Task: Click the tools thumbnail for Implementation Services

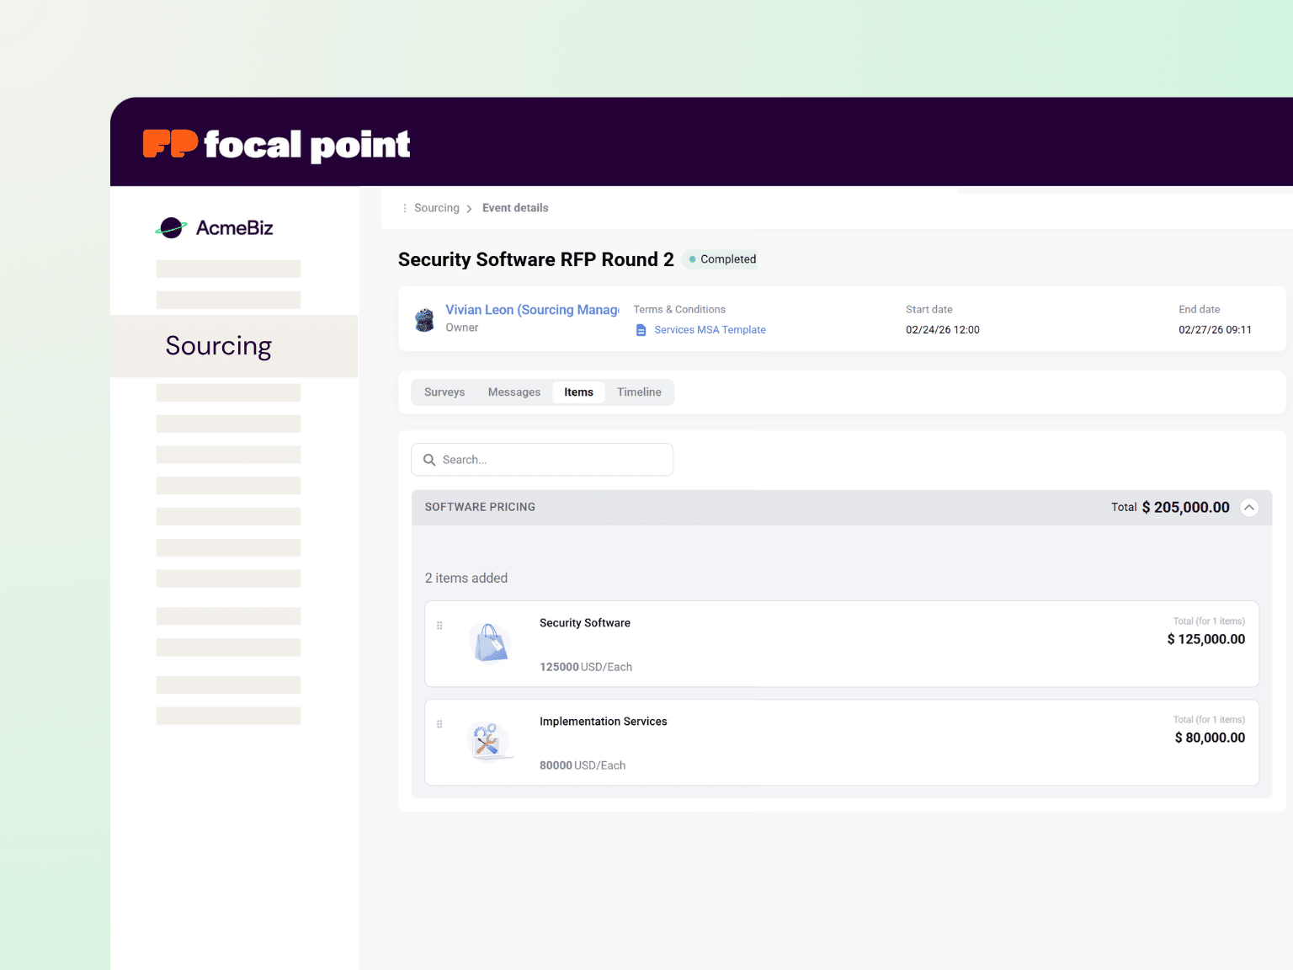Action: pyautogui.click(x=489, y=741)
